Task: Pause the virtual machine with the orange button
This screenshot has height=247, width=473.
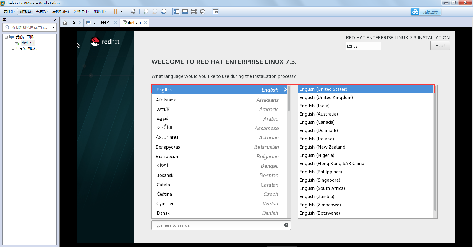Action: tap(115, 11)
